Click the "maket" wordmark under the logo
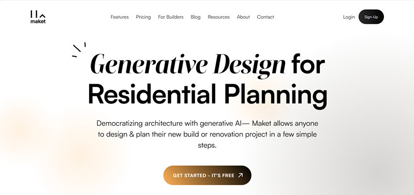The width and height of the screenshot is (414, 195). click(38, 21)
